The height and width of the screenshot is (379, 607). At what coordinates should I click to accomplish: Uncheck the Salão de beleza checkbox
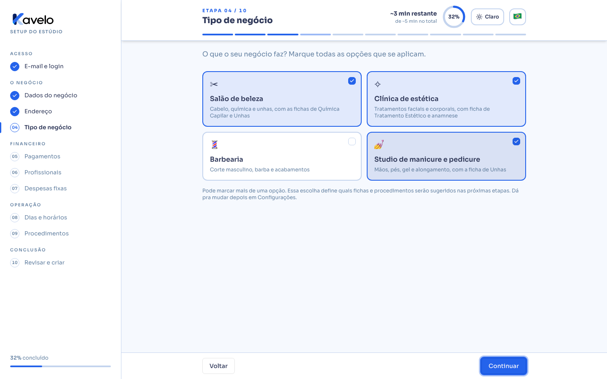[352, 81]
